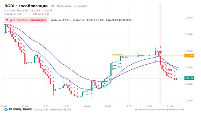Click the 19:00 time axis label
The height and width of the screenshot is (113, 201).
[x=108, y=106]
